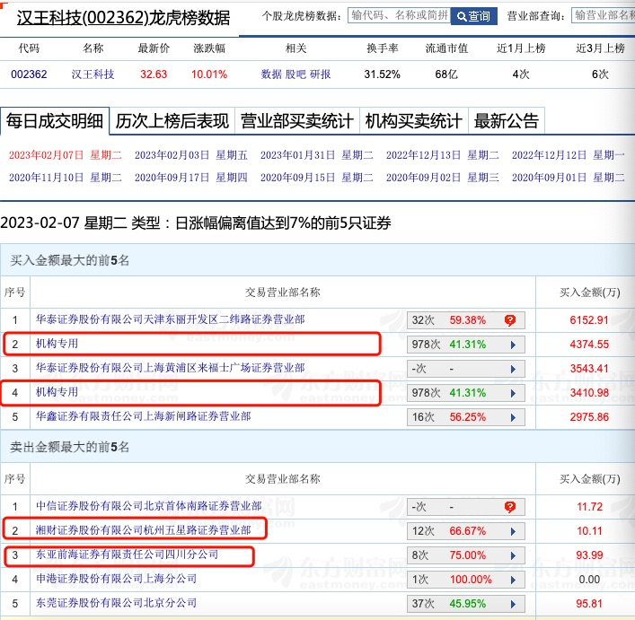Click the 查询 search button
635x620 pixels.
[473, 16]
